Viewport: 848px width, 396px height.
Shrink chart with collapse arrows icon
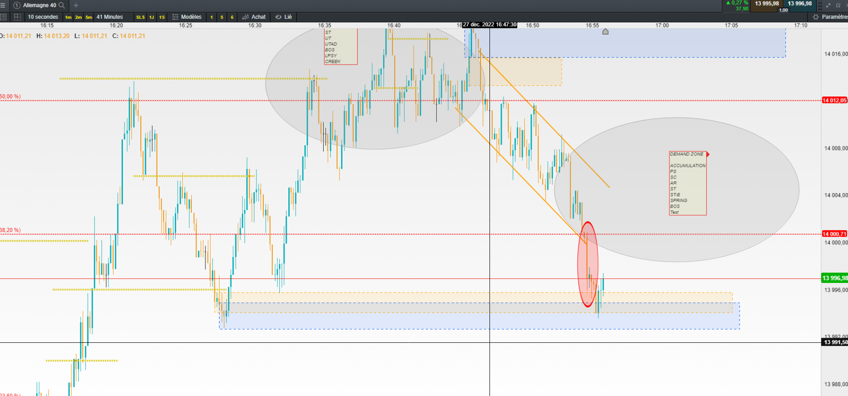tap(828, 5)
